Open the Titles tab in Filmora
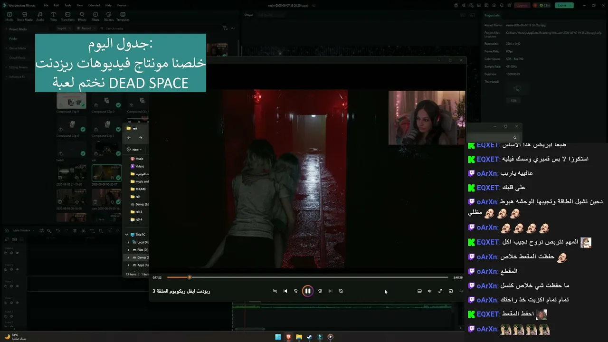The height and width of the screenshot is (342, 608). point(53,17)
